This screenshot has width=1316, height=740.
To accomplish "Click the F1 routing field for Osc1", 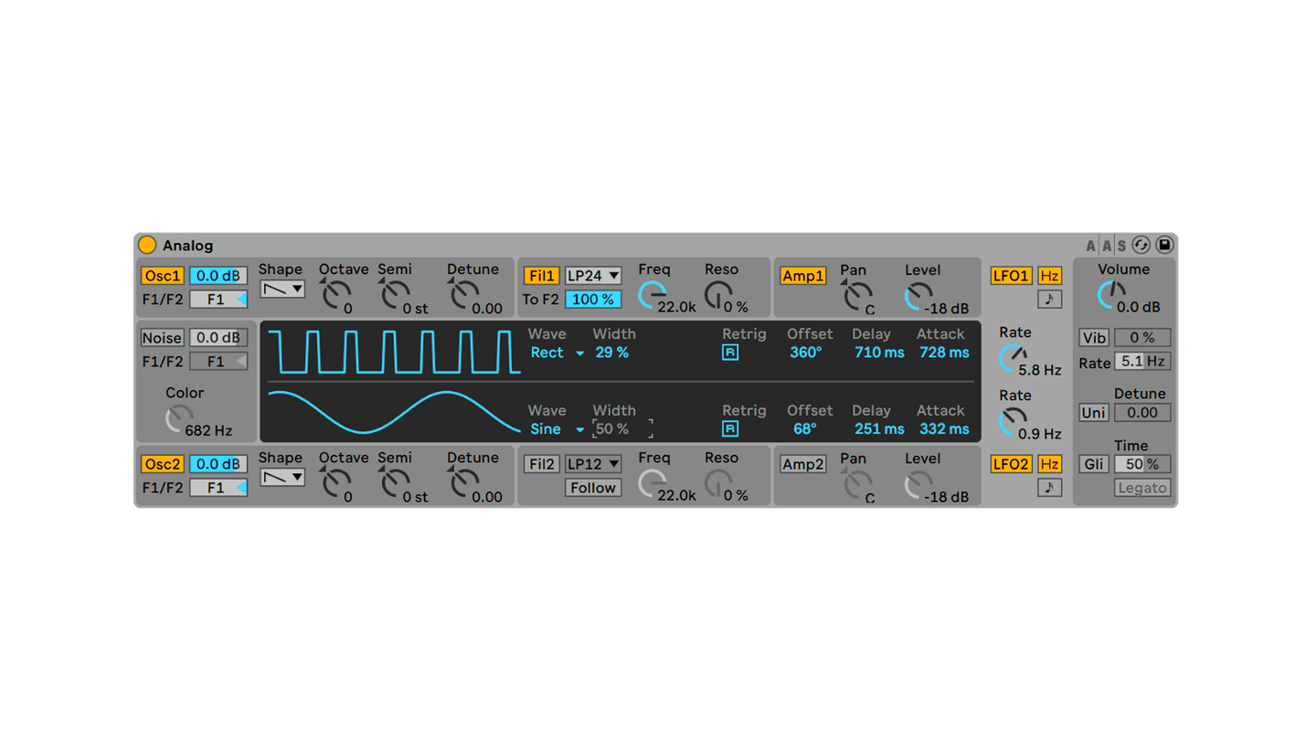I will point(218,299).
